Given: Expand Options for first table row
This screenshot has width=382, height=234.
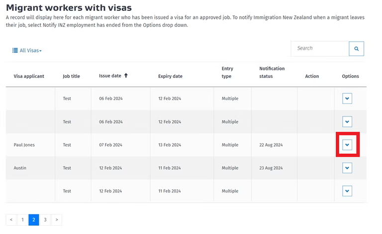Looking at the screenshot, I should pyautogui.click(x=347, y=99).
